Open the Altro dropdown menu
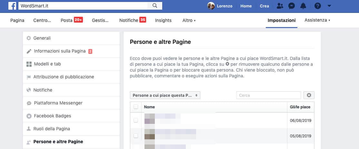The height and width of the screenshot is (149, 359). point(189,20)
